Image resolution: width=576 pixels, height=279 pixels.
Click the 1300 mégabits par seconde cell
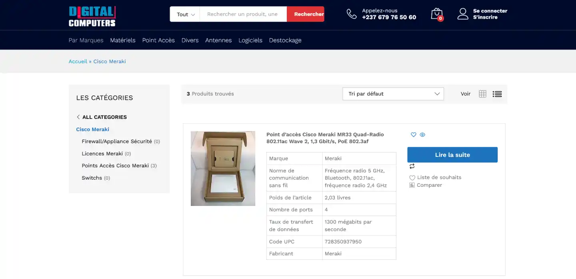coord(359,226)
